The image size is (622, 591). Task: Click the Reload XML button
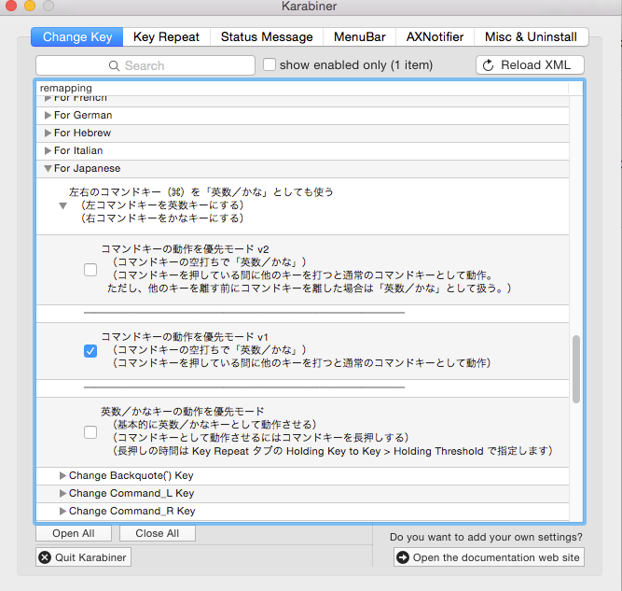(x=530, y=65)
